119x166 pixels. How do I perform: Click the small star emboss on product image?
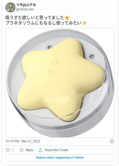coord(55,62)
